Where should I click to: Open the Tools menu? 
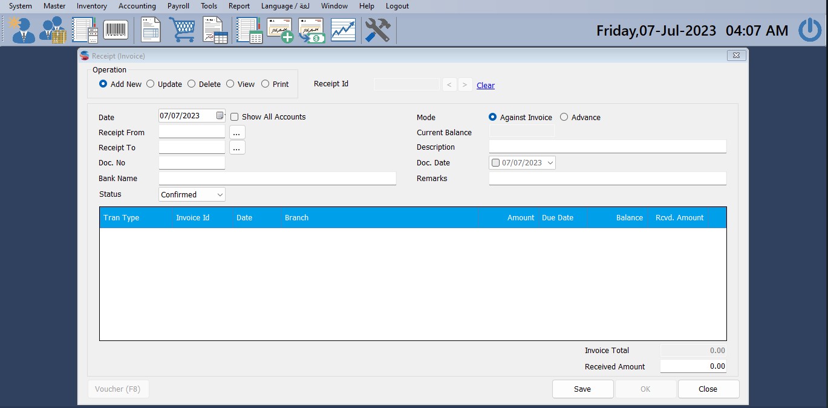coord(209,6)
